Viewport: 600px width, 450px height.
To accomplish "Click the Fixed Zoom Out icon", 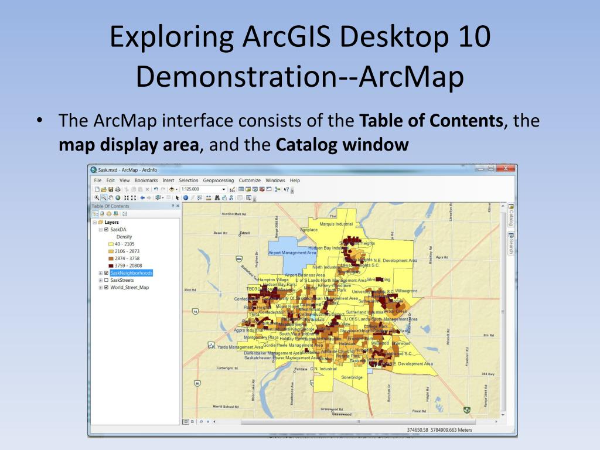I will tap(134, 197).
